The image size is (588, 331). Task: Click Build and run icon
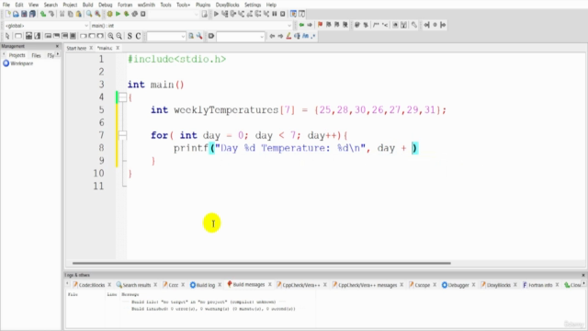pos(127,15)
